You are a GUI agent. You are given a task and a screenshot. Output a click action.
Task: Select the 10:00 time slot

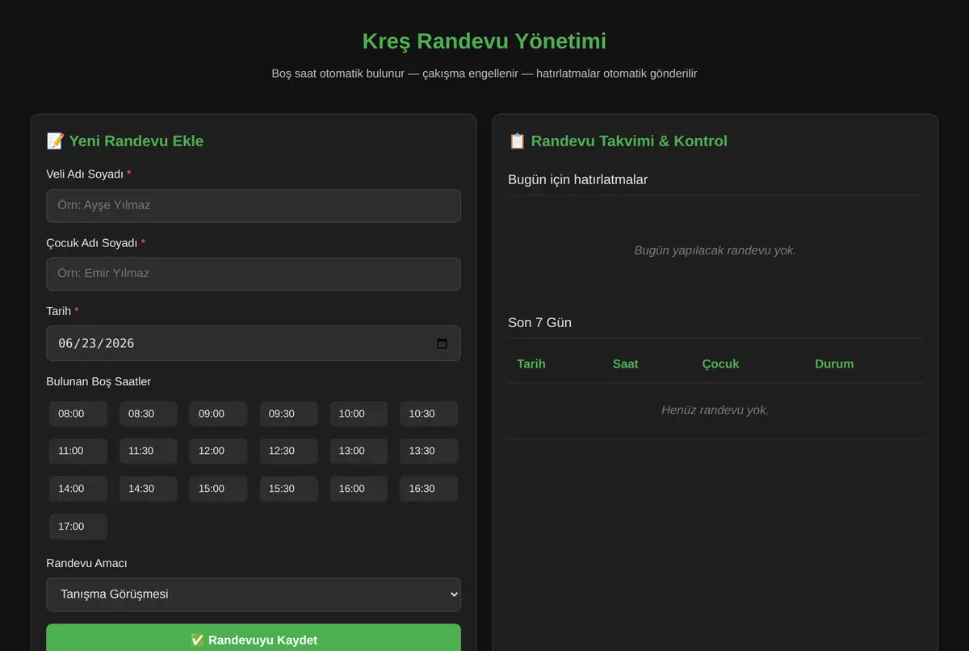(x=359, y=414)
